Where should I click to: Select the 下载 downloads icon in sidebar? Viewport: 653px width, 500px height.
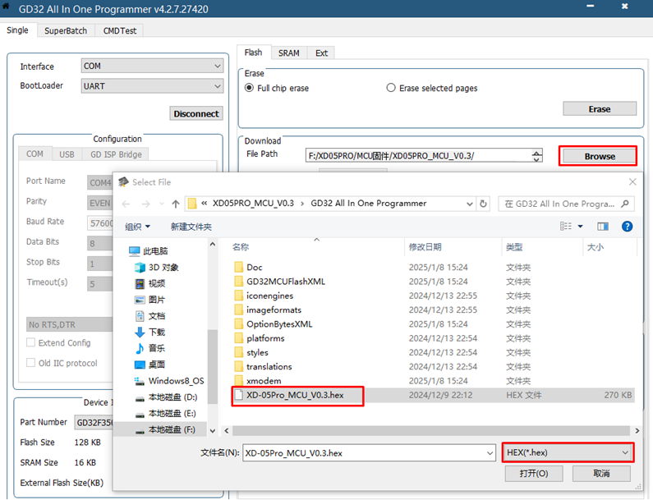coord(140,332)
